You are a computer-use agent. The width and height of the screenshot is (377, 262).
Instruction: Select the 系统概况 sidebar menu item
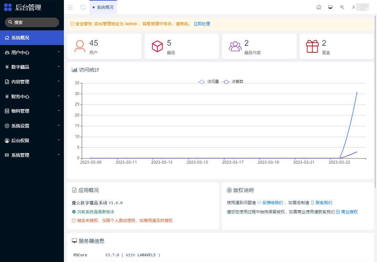32,38
